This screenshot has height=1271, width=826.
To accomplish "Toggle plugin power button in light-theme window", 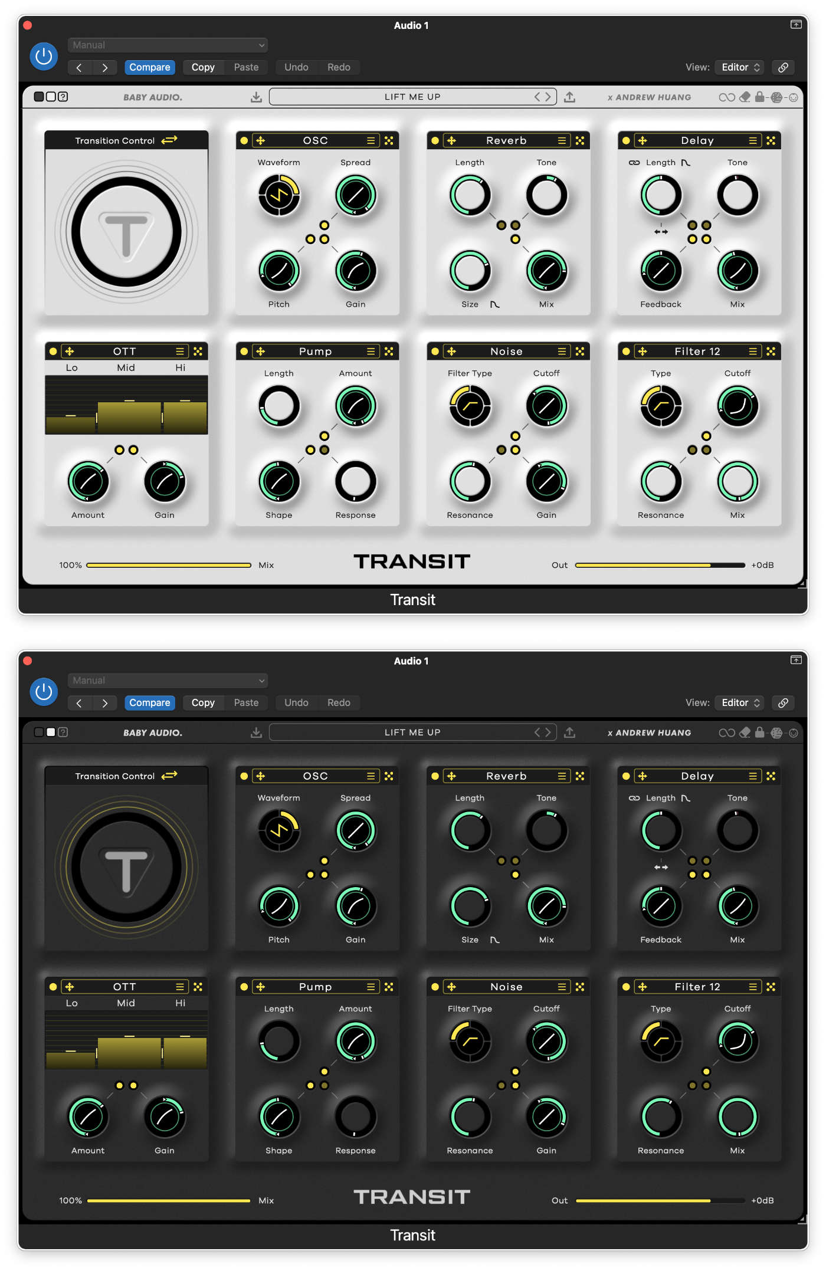I will click(44, 57).
